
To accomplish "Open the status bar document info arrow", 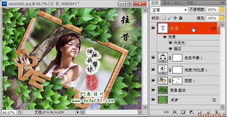I will (x=78, y=112).
